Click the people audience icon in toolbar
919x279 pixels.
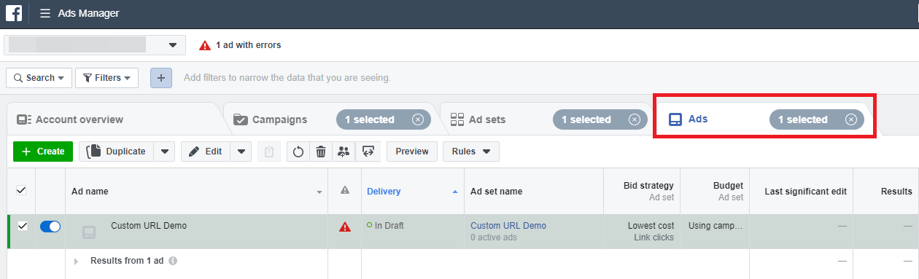(344, 152)
